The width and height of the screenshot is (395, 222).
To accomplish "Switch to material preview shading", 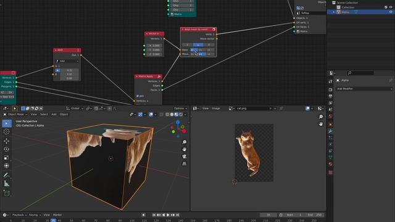I will tap(177, 115).
